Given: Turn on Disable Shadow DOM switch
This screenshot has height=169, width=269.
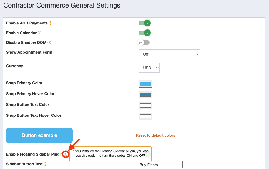Looking at the screenshot, I should point(144,43).
